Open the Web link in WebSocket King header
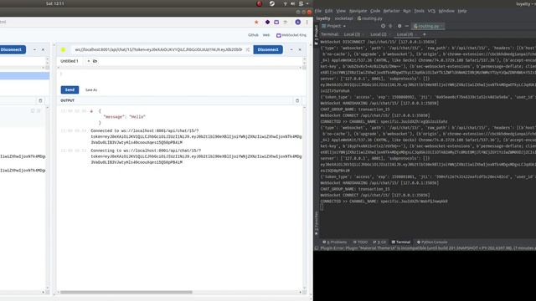The width and height of the screenshot is (536, 301). pos(266,35)
